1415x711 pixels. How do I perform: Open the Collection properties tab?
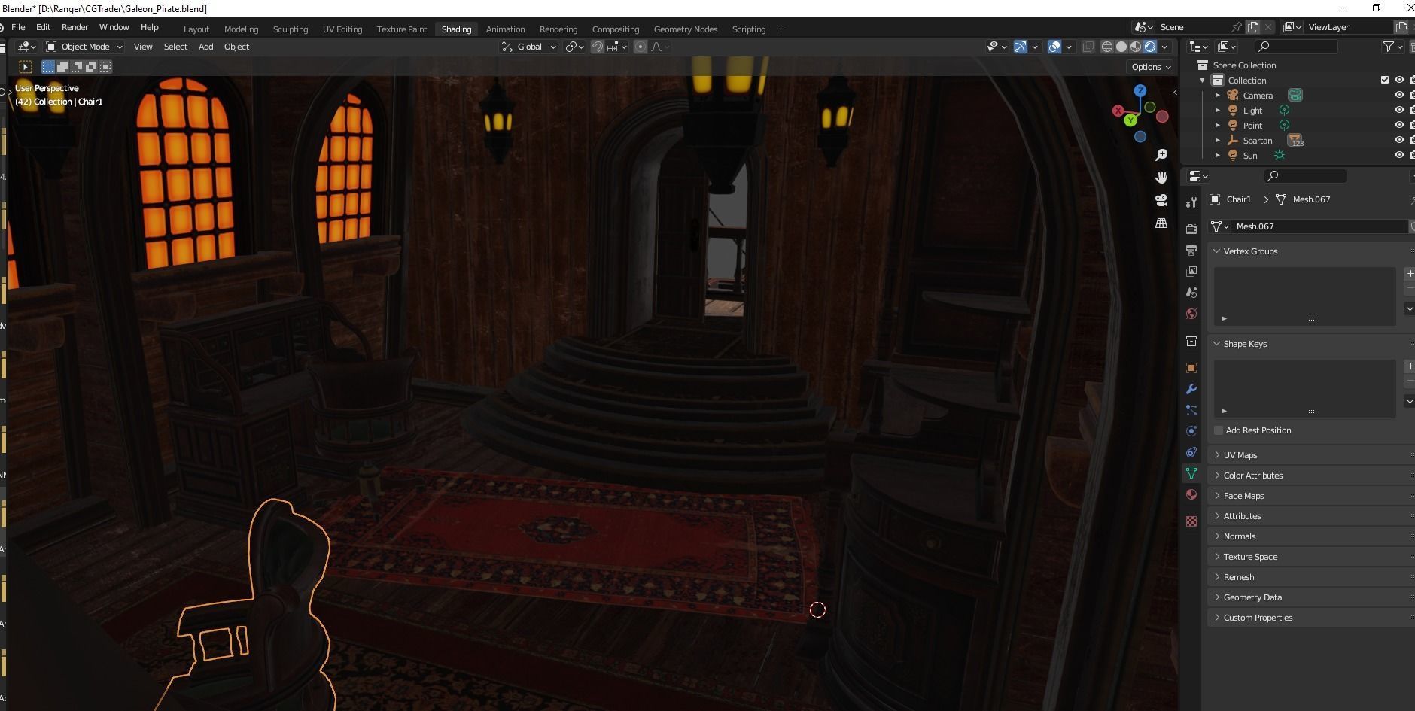tap(1191, 341)
